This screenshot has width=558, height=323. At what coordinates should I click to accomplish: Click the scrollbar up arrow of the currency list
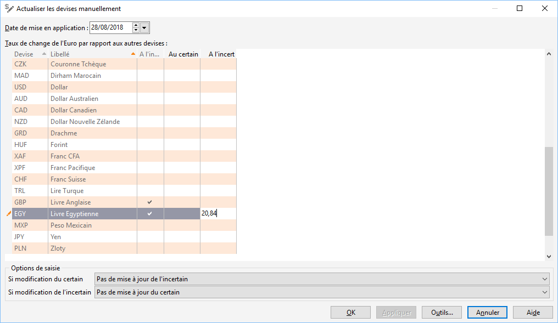coord(549,54)
